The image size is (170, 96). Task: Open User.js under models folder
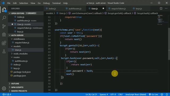[x=26, y=50]
